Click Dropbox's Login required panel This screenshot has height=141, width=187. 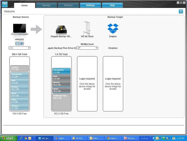113,84
